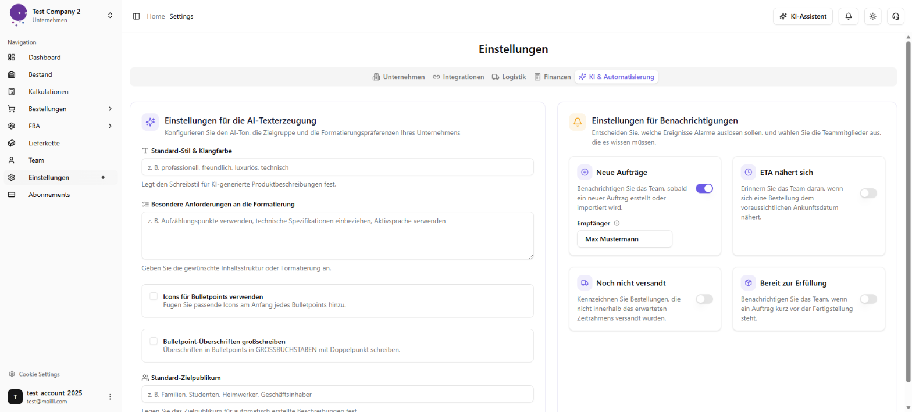
Task: Toggle the sidebar panel icon
Action: point(136,16)
